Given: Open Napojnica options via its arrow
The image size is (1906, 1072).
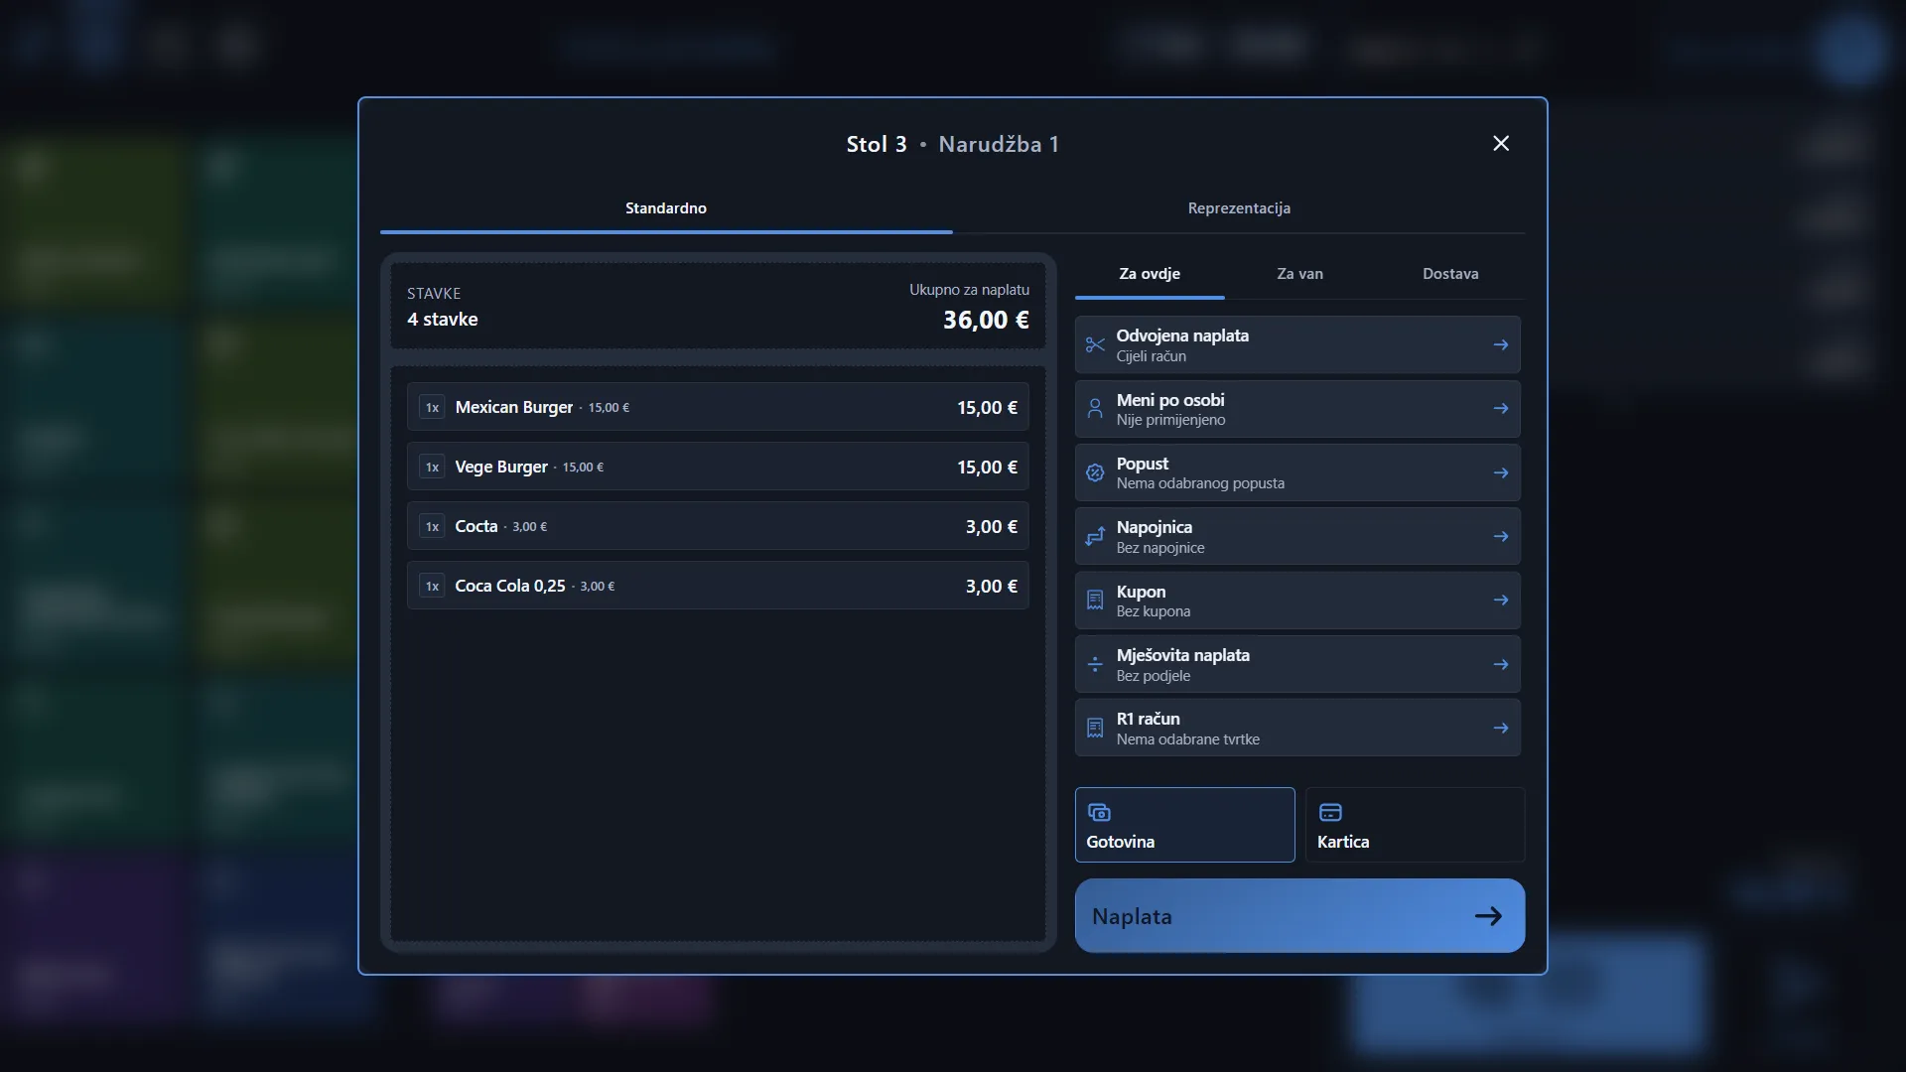Looking at the screenshot, I should tap(1501, 537).
